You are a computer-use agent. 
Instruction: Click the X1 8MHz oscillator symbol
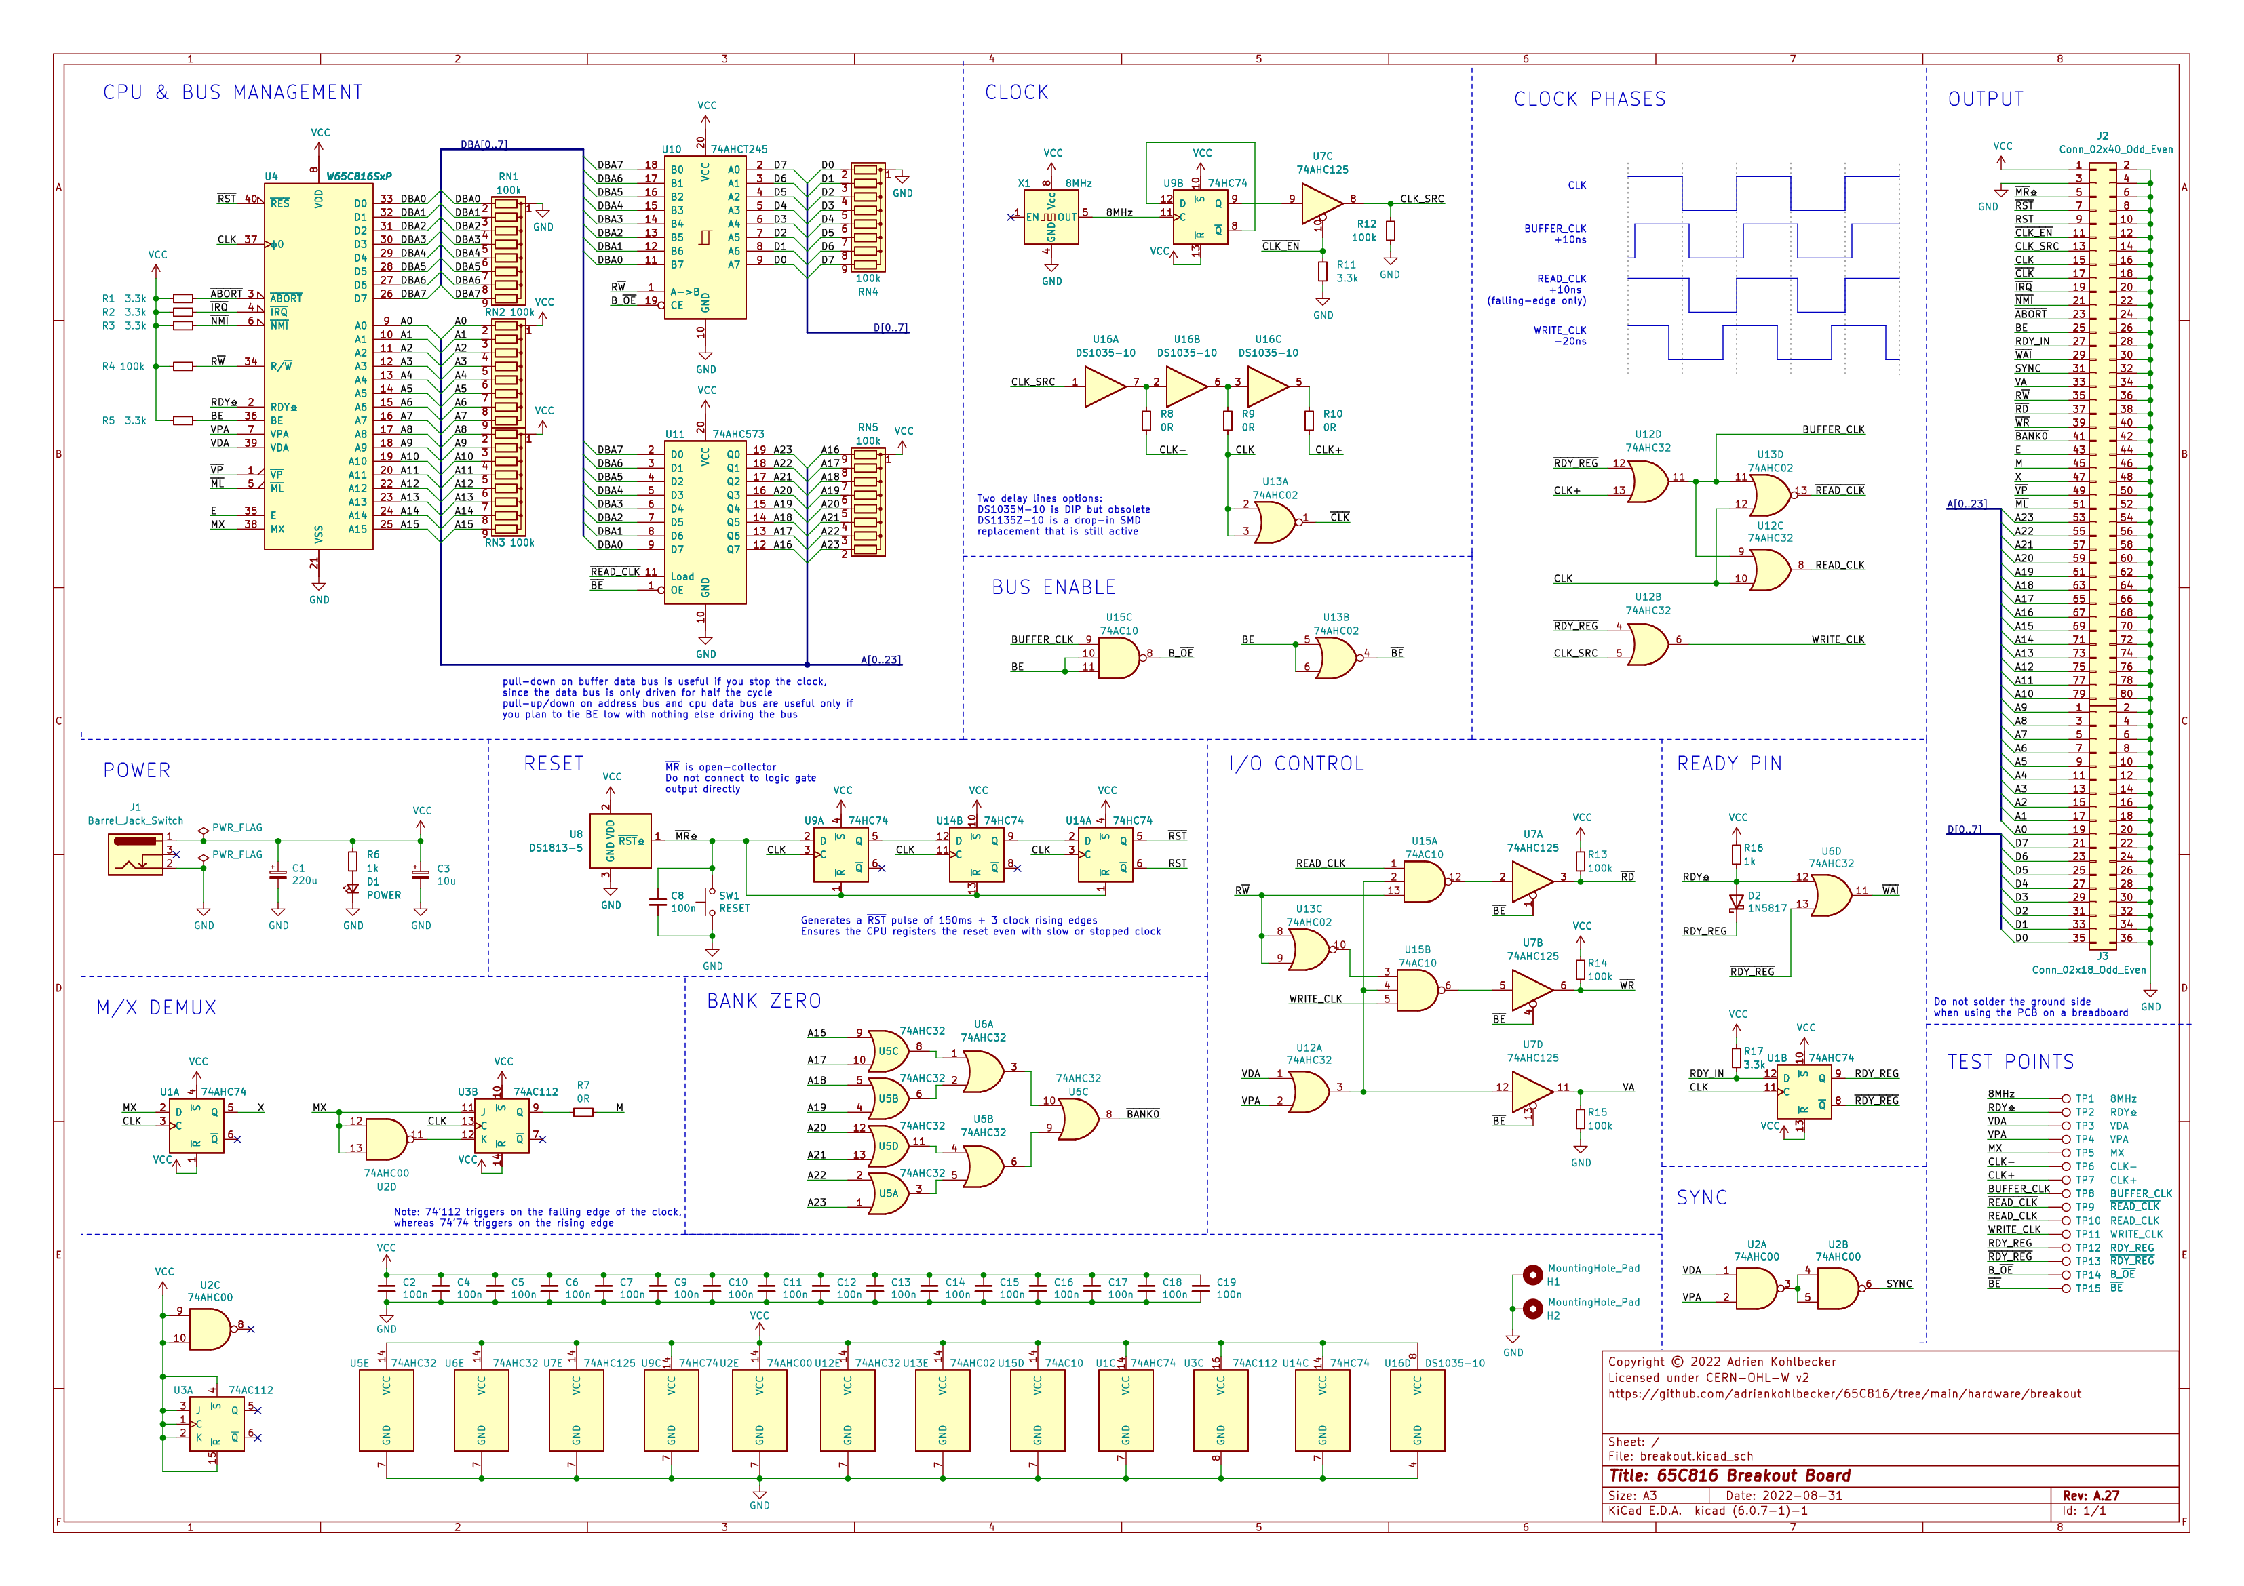(1051, 217)
